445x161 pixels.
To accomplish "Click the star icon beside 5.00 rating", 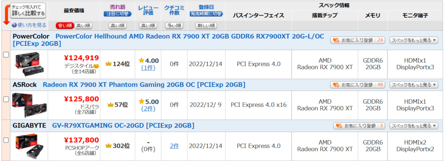I will (x=142, y=101).
